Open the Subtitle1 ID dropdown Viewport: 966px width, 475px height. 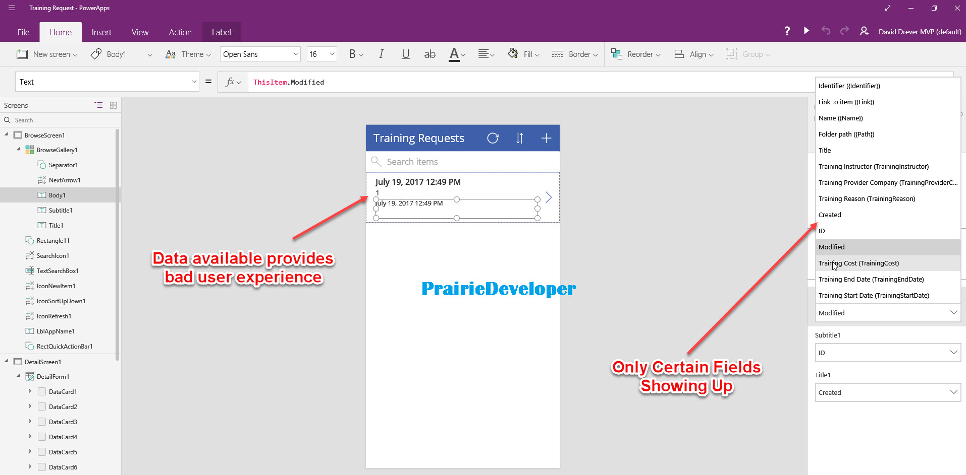tap(888, 353)
